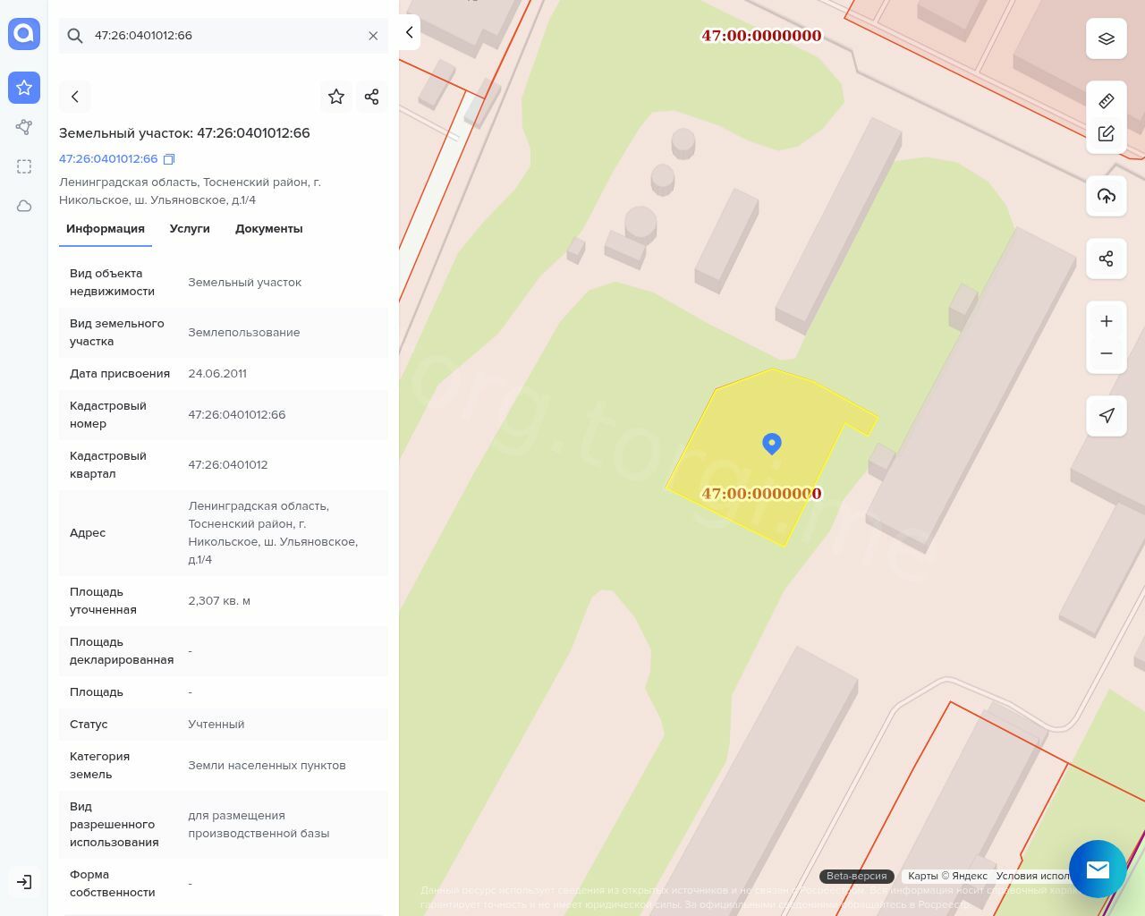Add this parcel to favorites with the star
This screenshot has height=916, width=1145.
(336, 97)
